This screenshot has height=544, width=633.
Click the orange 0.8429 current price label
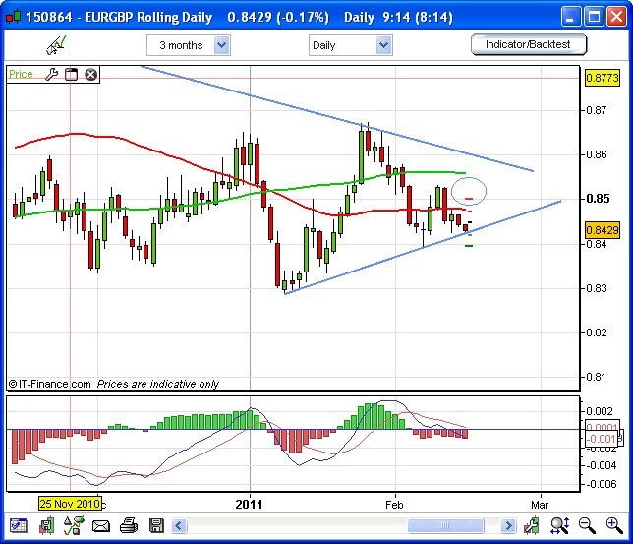602,230
